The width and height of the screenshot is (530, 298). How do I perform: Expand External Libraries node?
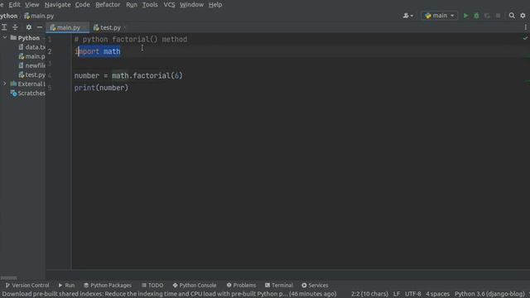point(5,84)
